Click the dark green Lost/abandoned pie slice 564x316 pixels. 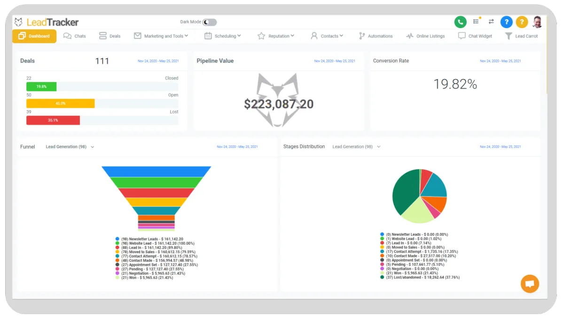405,191
